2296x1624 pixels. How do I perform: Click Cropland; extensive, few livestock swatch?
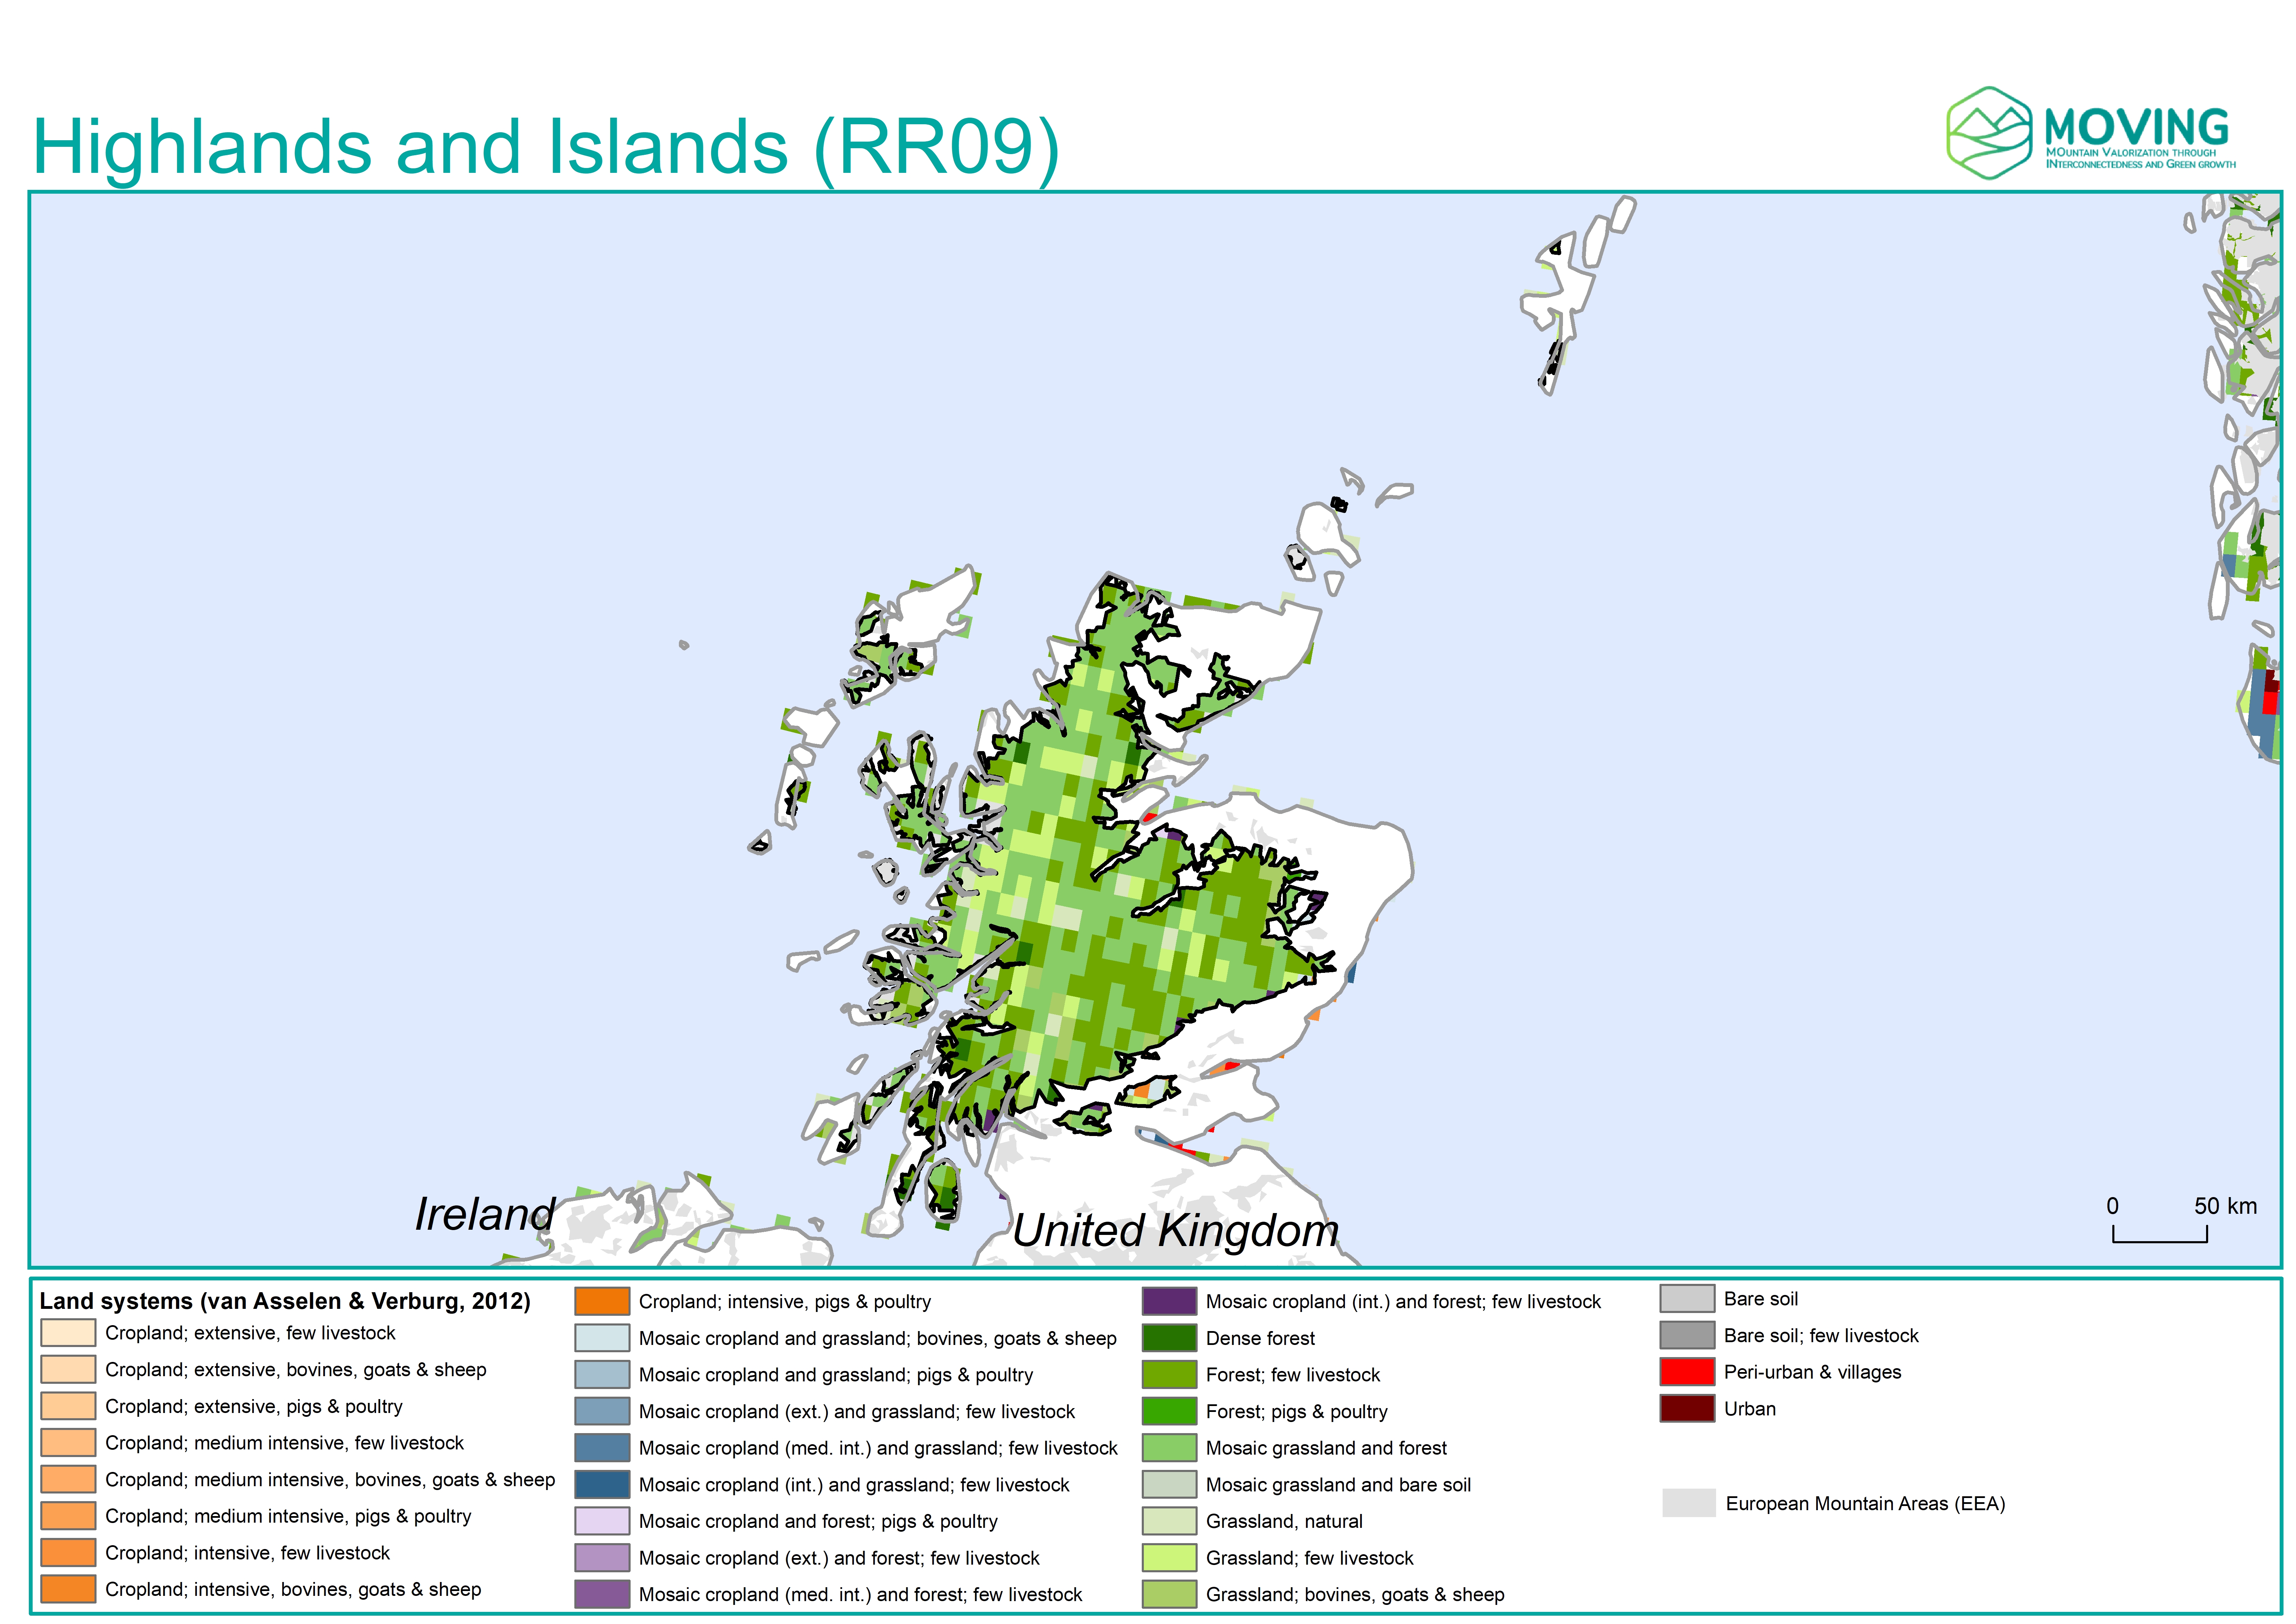point(68,1333)
